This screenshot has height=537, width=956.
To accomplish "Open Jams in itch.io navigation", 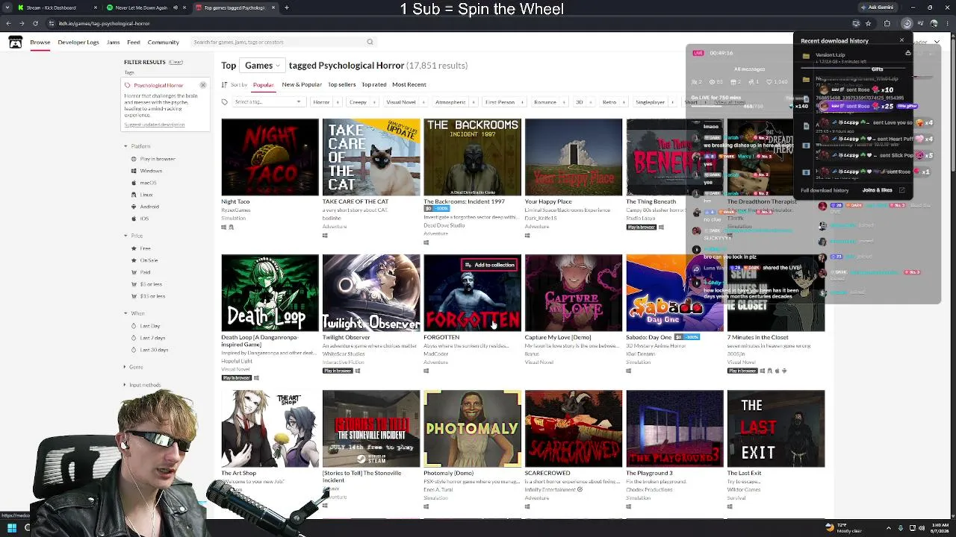I will 114,43.
